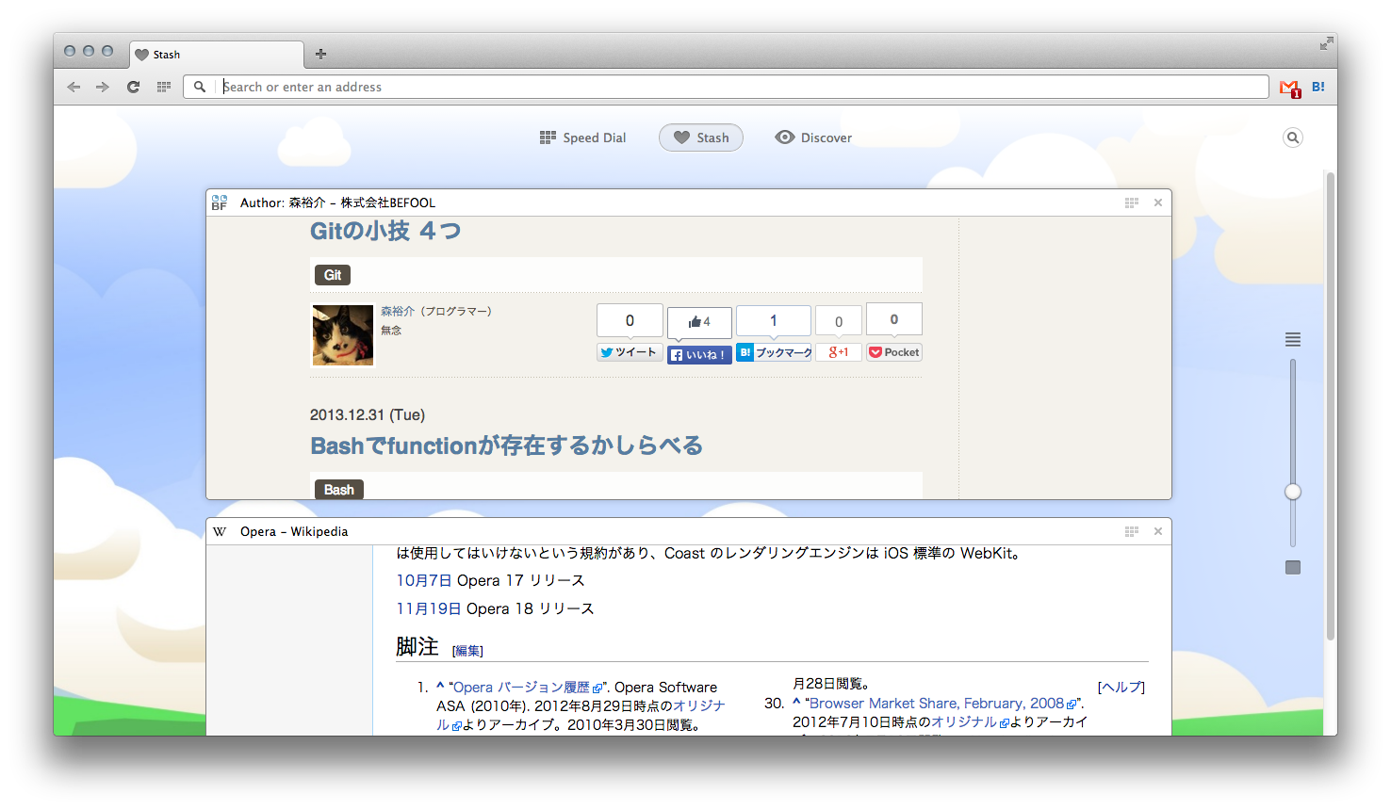Viewport: 1391px width, 810px height.
Task: Remove Opera - Wikipedia from Stash
Action: (1158, 531)
